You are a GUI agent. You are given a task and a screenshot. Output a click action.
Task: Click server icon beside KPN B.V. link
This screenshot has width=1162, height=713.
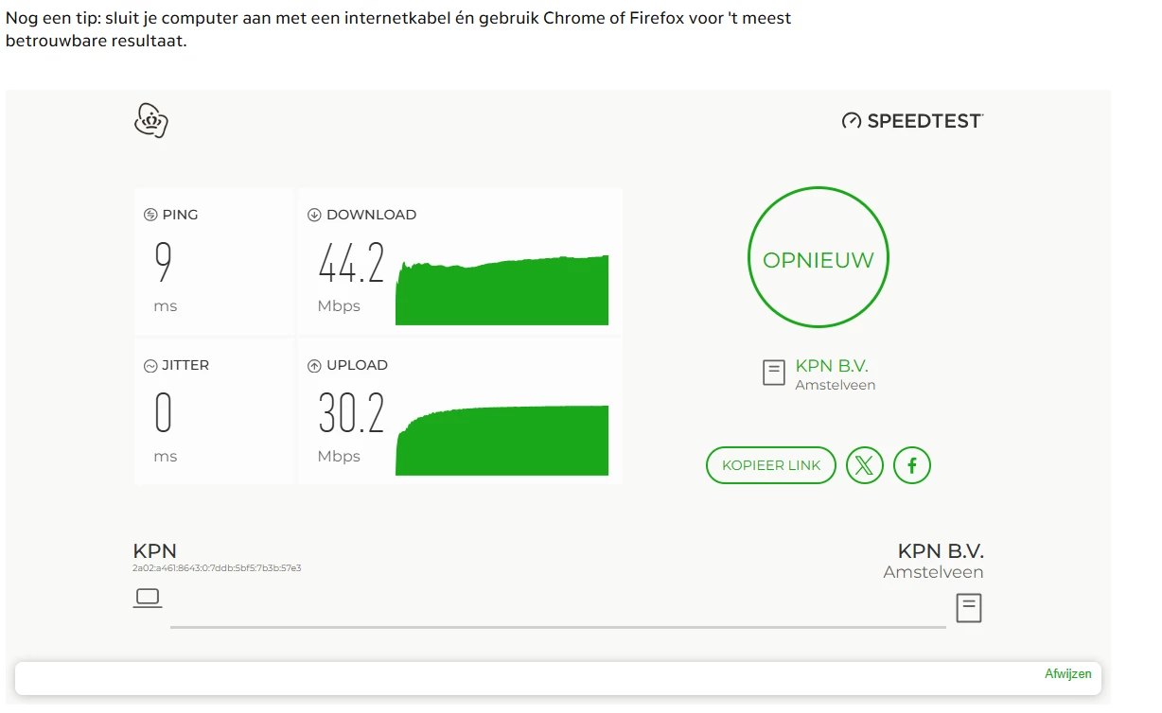(x=774, y=373)
